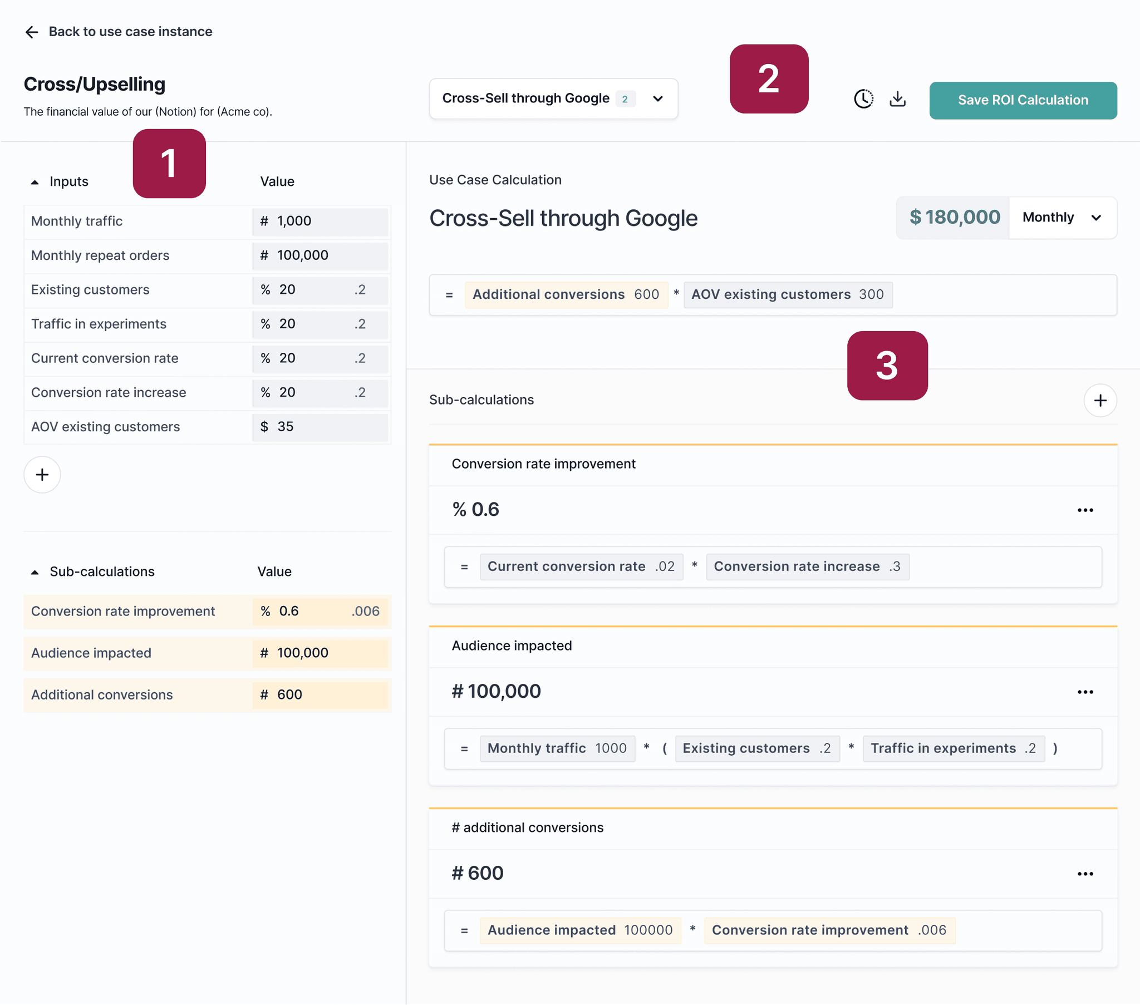
Task: Edit the Monthly traffic value field
Action: click(320, 221)
